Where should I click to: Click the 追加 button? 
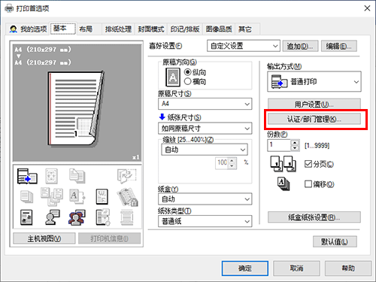tap(300, 46)
